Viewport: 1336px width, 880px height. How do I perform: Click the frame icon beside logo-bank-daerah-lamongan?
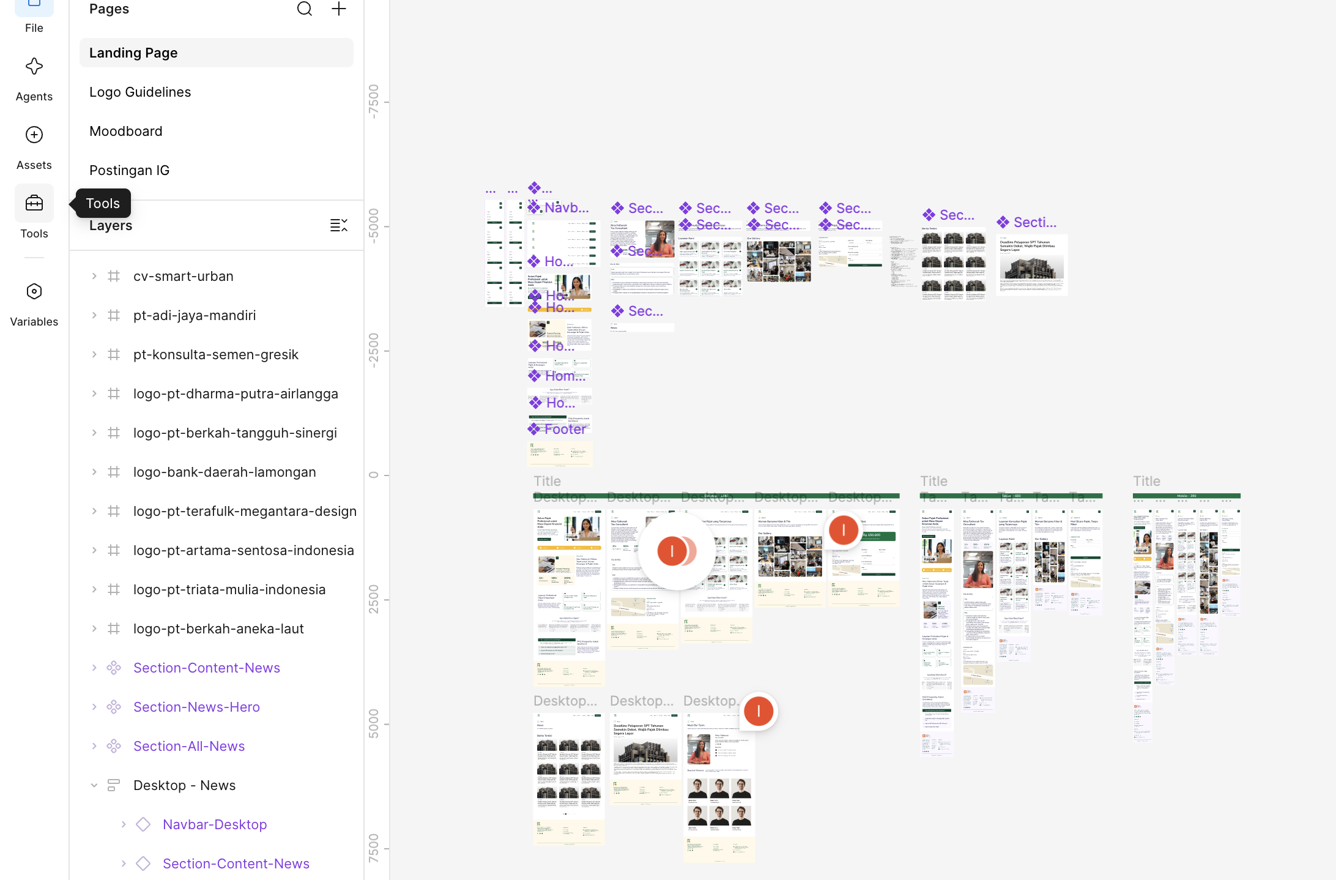click(x=114, y=472)
